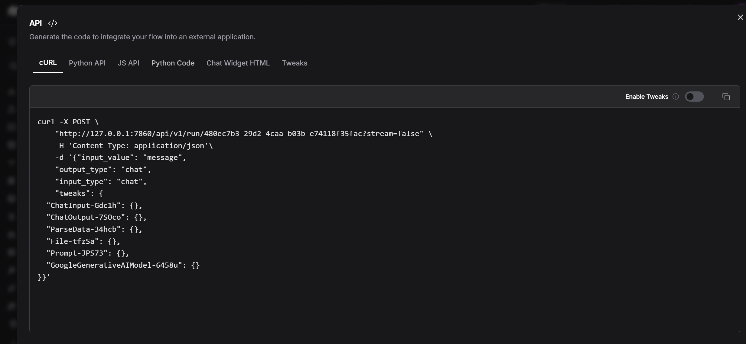Image resolution: width=746 pixels, height=344 pixels.
Task: Open the JS API tab
Action: point(128,63)
